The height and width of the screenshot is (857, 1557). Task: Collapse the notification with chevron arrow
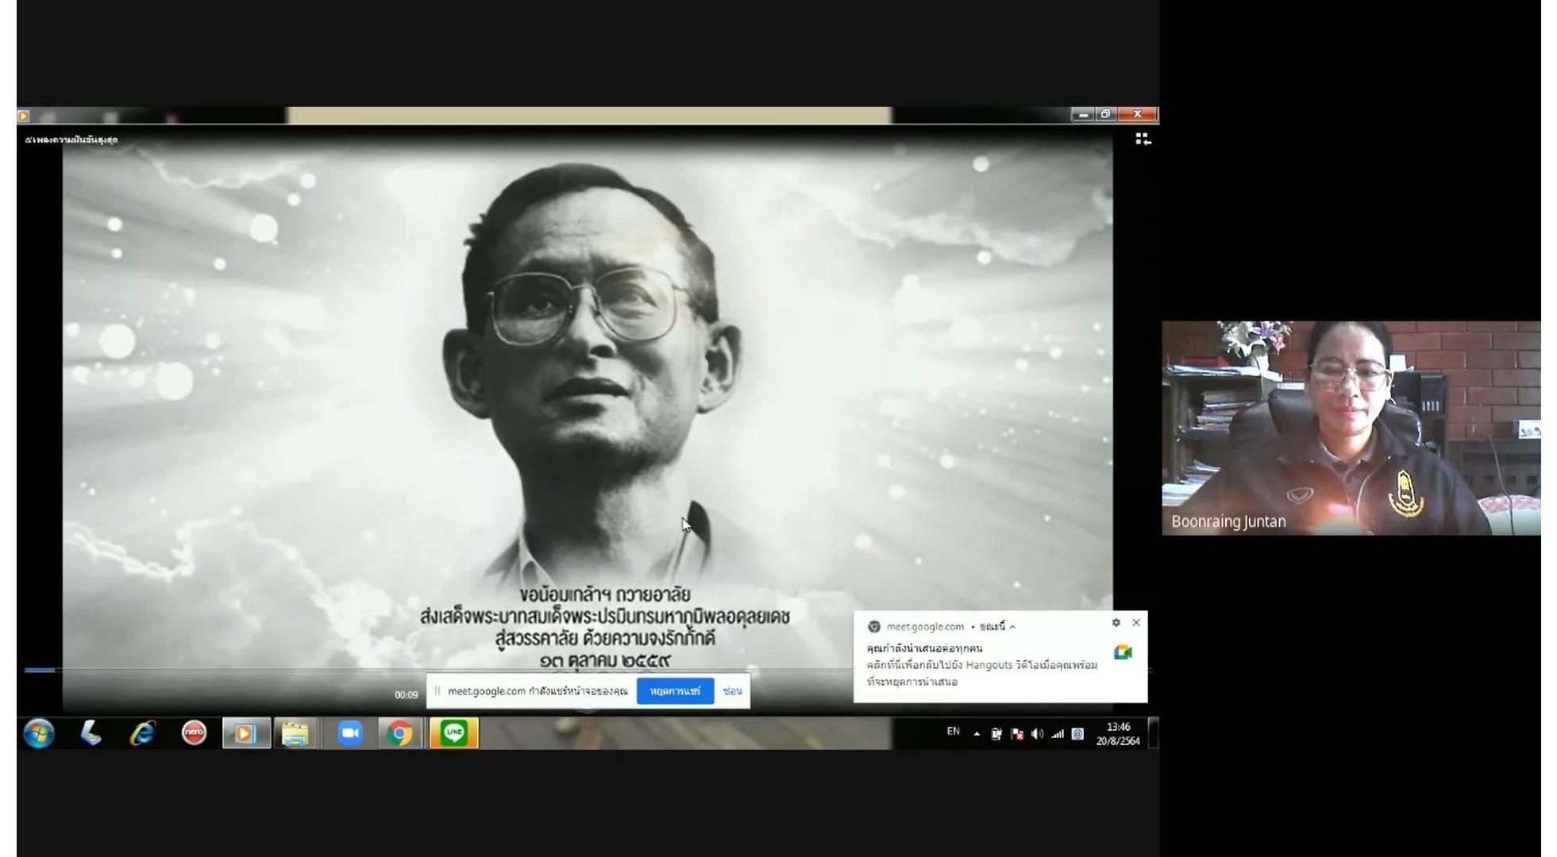(x=1012, y=627)
